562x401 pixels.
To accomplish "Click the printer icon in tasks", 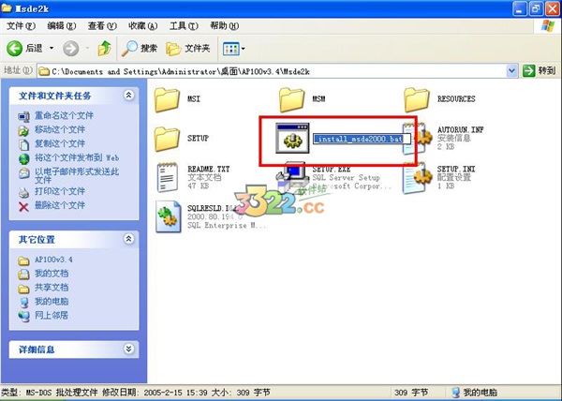I will point(23,193).
